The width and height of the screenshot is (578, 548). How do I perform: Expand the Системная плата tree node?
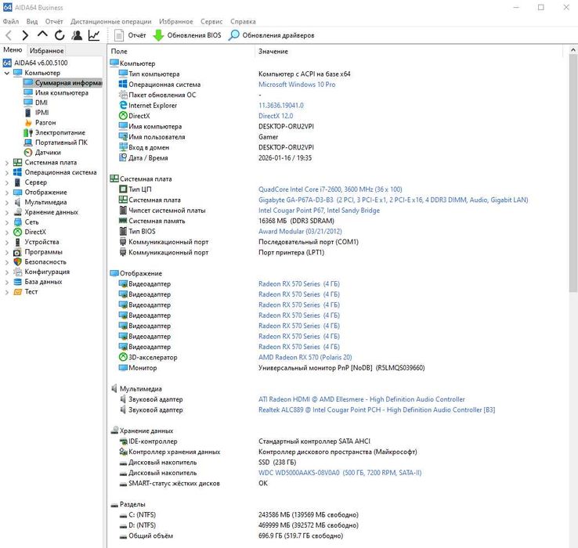[6, 163]
